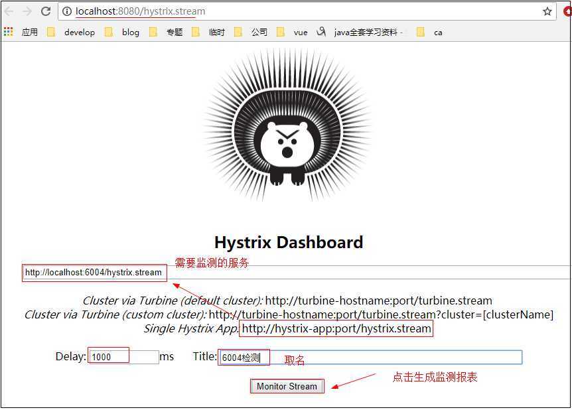Reload the page with the refresh icon

(46, 11)
